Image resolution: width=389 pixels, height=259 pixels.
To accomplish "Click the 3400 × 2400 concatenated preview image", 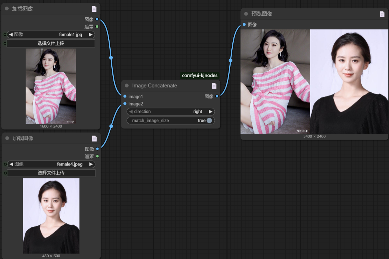I will (x=314, y=81).
